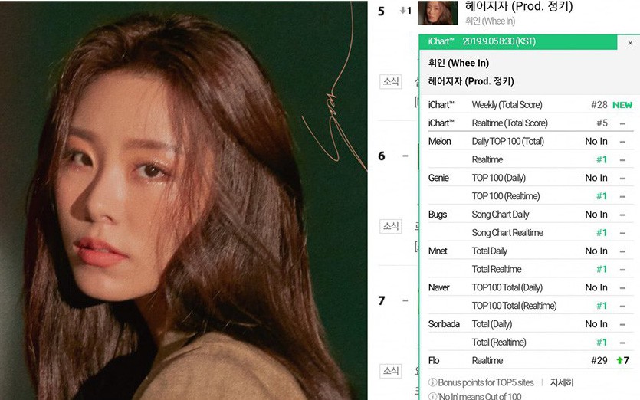Click the green up arrow on Flo row
The image size is (640, 400).
(619, 360)
